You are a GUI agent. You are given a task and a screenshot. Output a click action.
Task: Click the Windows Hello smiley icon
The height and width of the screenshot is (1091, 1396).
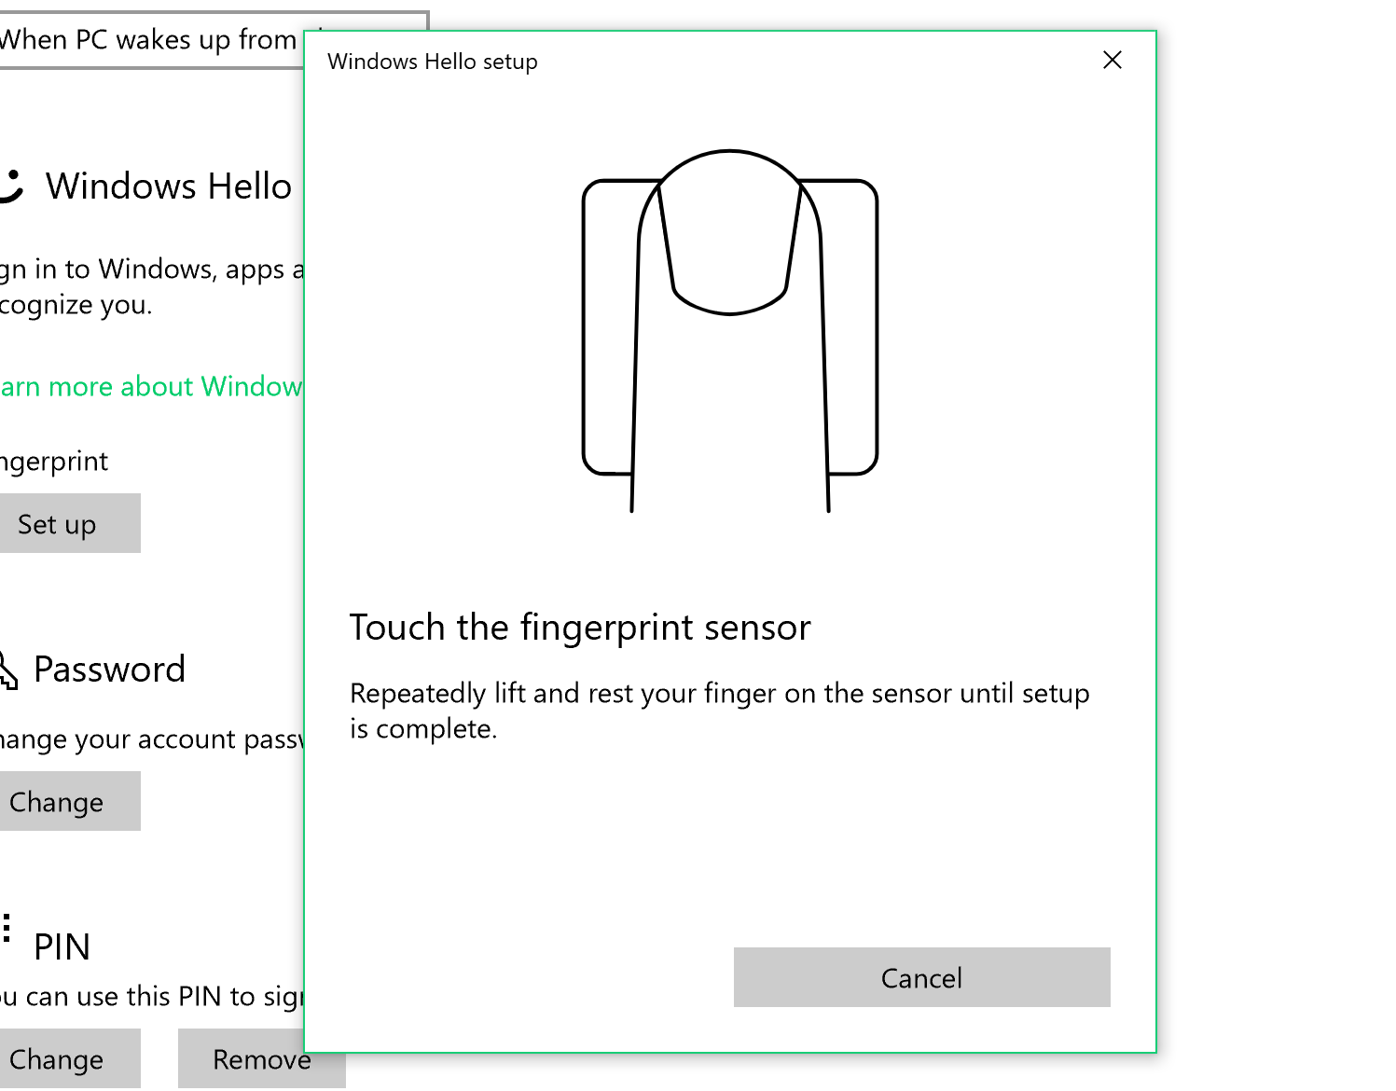(10, 186)
